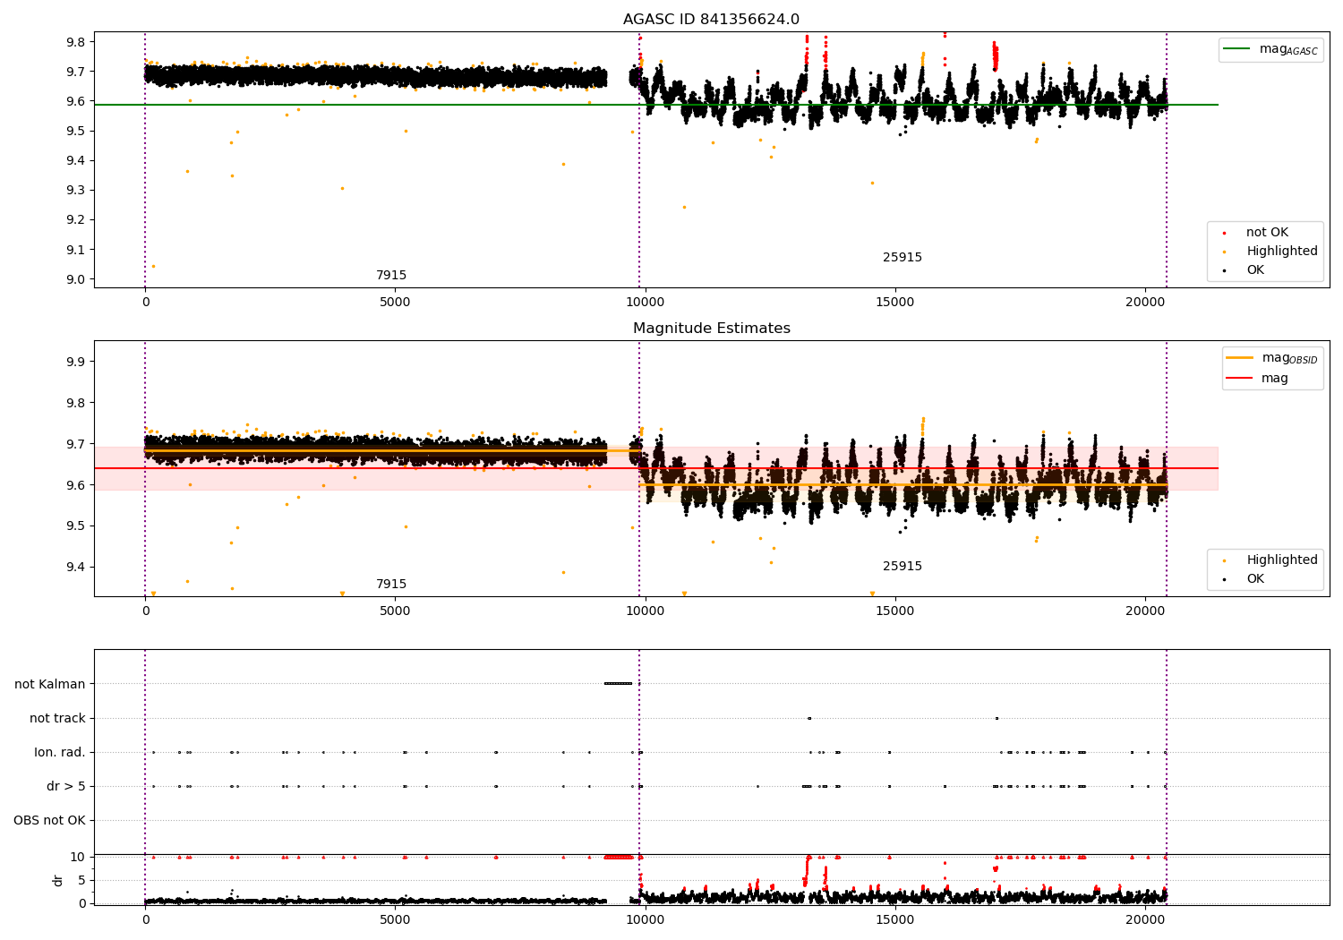1343x940 pixels.
Task: Click the 'OBS not OK' row label
Action: click(49, 821)
